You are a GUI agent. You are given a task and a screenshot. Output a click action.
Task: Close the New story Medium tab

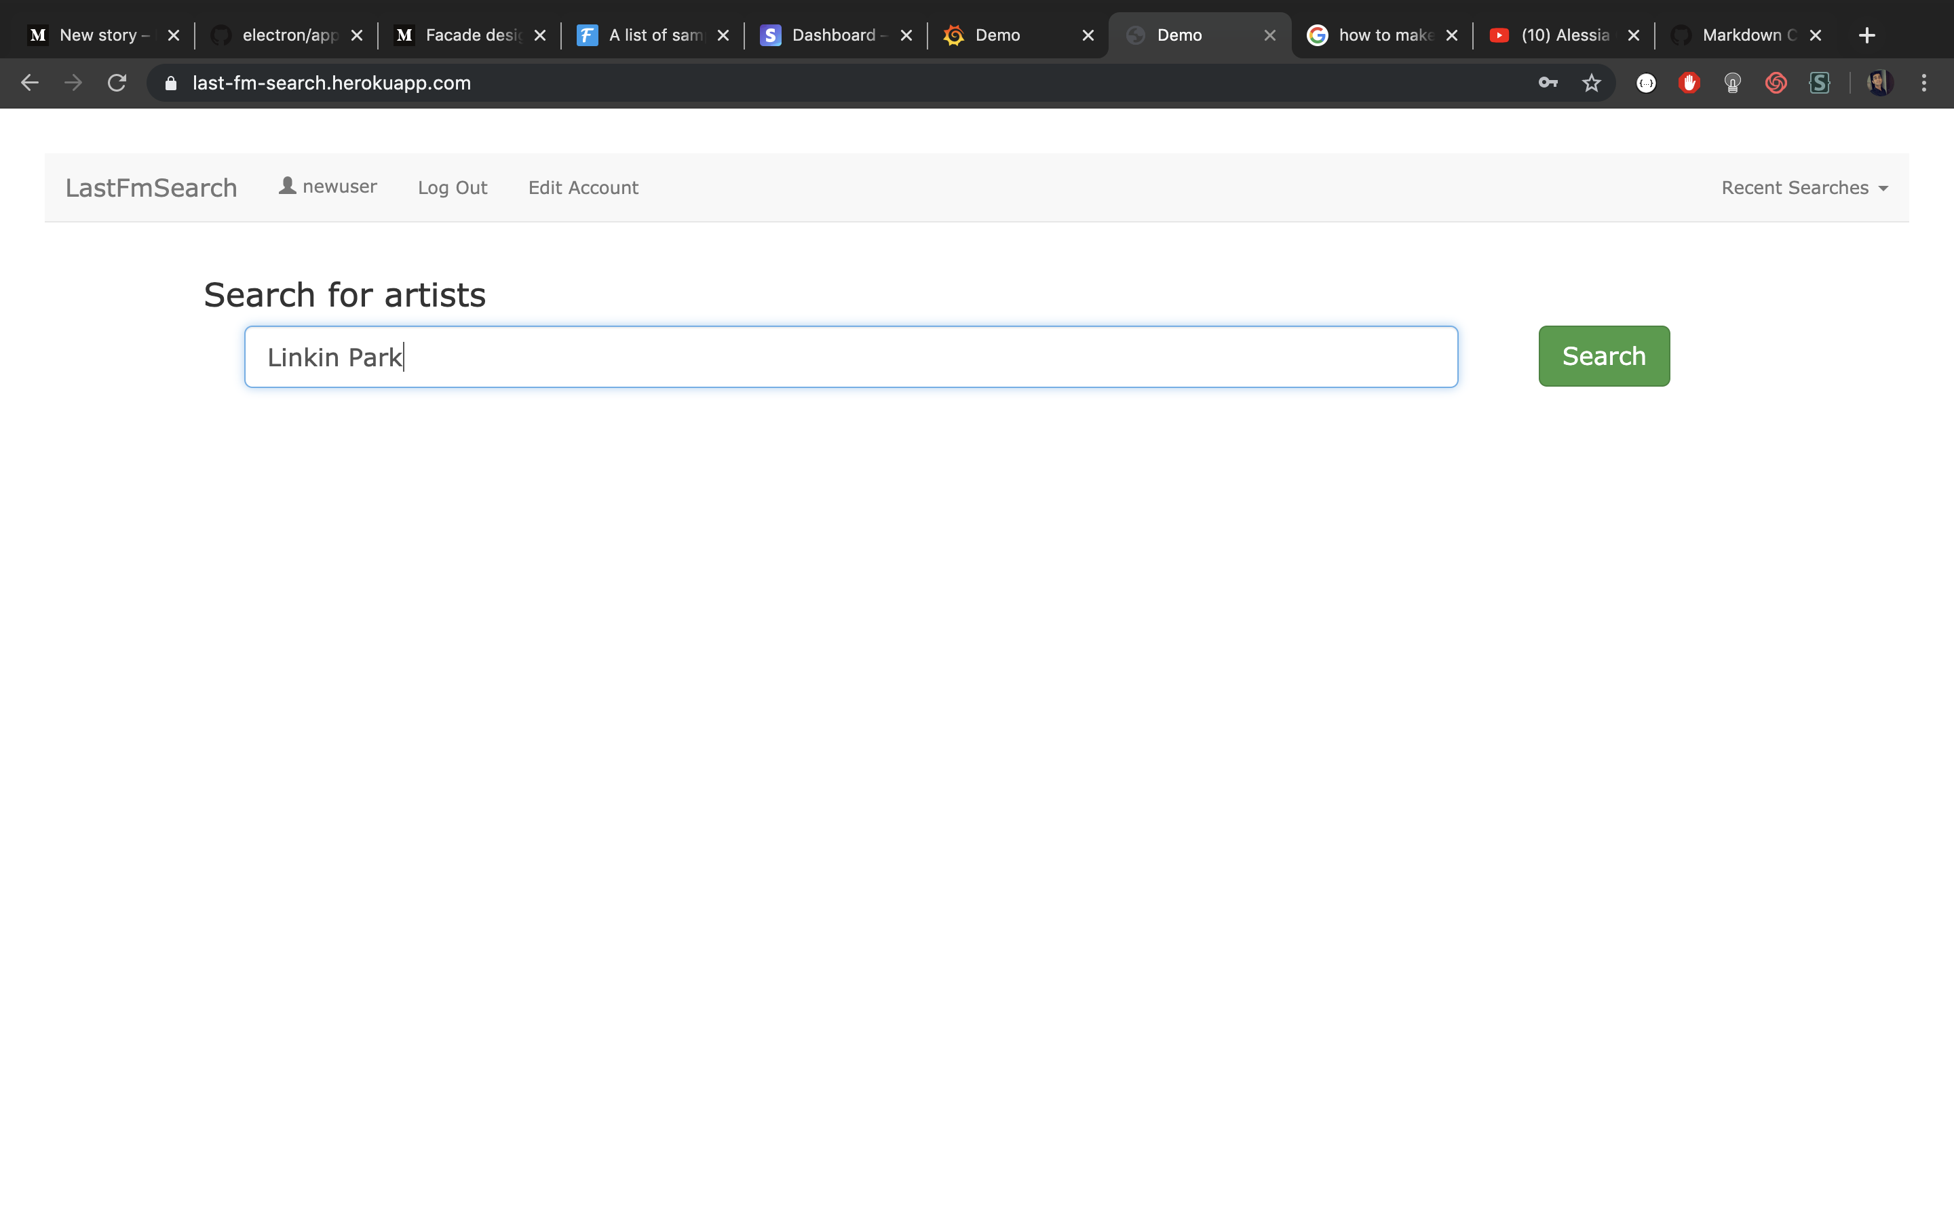173,35
